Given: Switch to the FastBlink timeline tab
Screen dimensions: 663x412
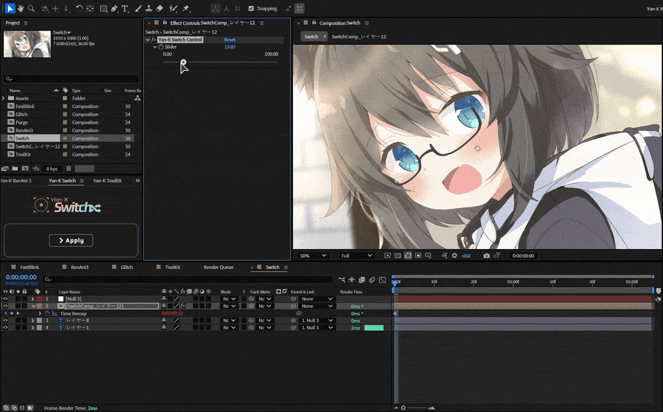Looking at the screenshot, I should tap(30, 267).
